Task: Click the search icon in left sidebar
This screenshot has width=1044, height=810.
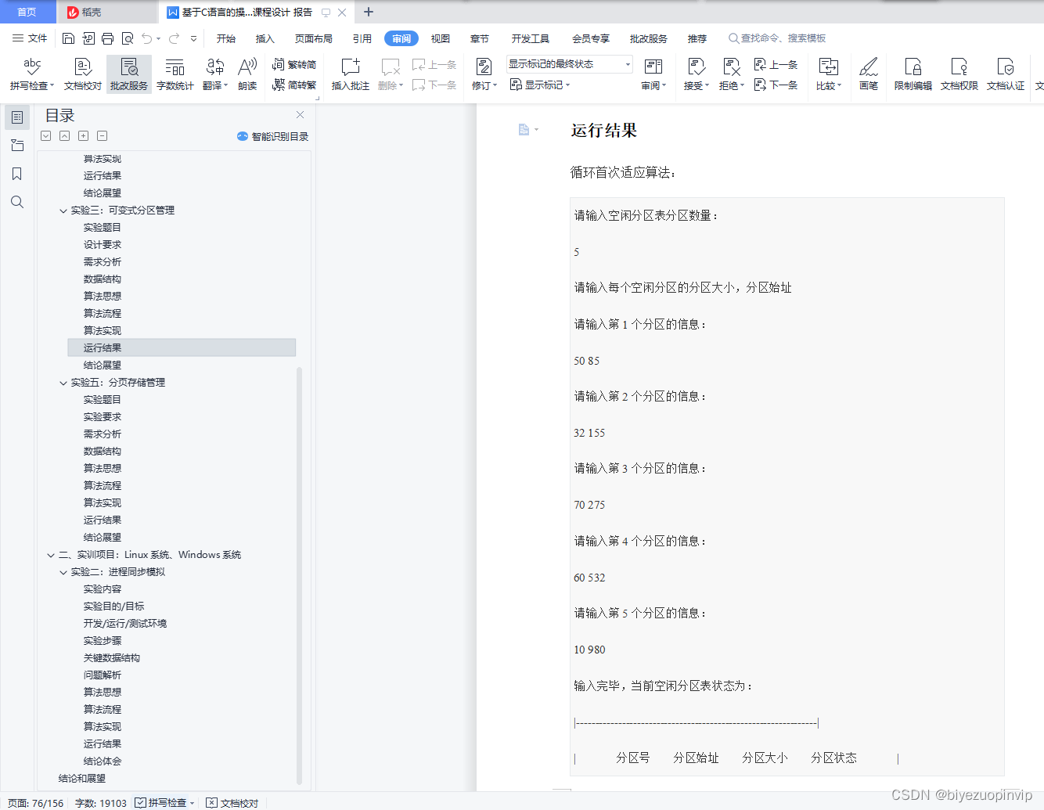Action: [17, 202]
